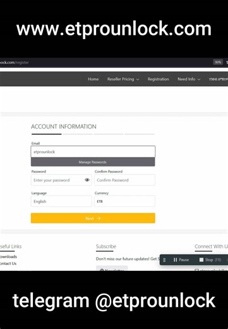This screenshot has width=228, height=329.
Task: Click the Confirm Password field
Action: (x=124, y=180)
